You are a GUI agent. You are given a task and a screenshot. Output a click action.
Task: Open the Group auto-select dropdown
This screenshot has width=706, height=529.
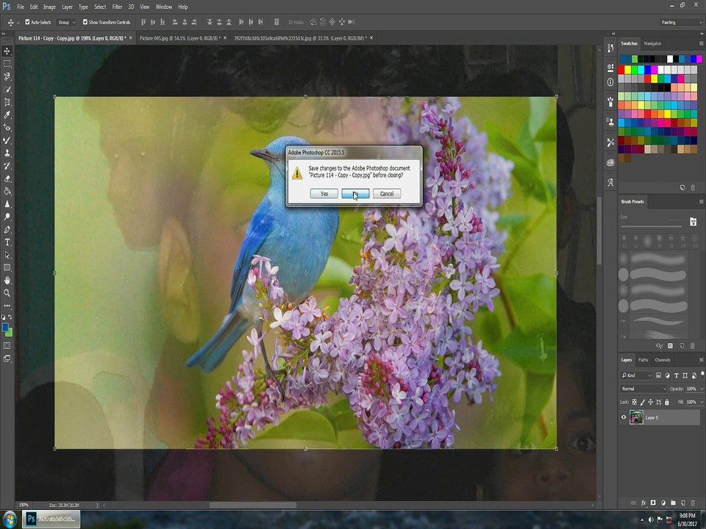point(67,22)
